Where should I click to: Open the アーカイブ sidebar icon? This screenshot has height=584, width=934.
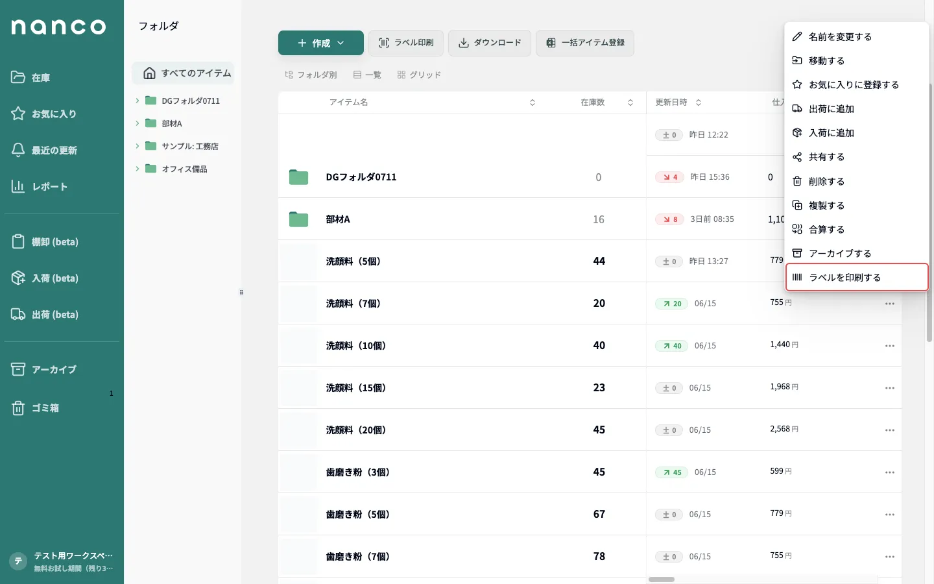tap(18, 369)
